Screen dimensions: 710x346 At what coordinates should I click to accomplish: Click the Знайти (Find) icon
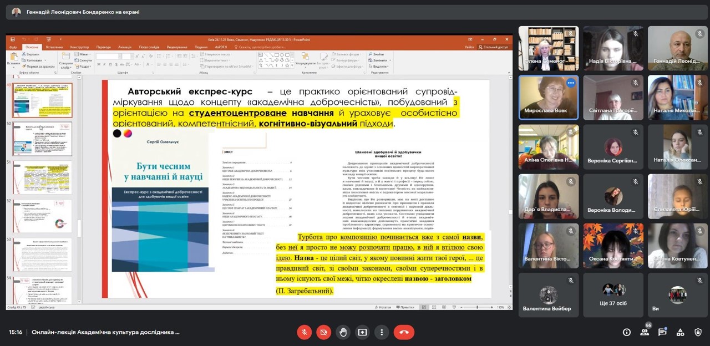[376, 54]
